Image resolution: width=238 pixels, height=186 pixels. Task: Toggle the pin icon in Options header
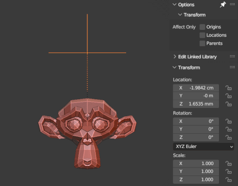tap(223, 4)
